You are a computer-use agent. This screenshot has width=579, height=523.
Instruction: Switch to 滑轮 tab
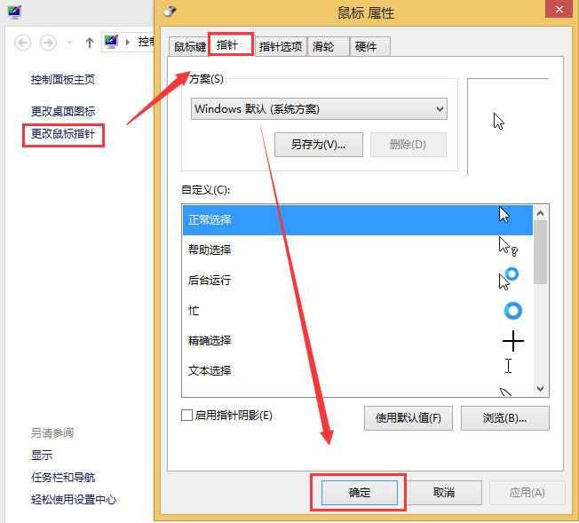328,46
